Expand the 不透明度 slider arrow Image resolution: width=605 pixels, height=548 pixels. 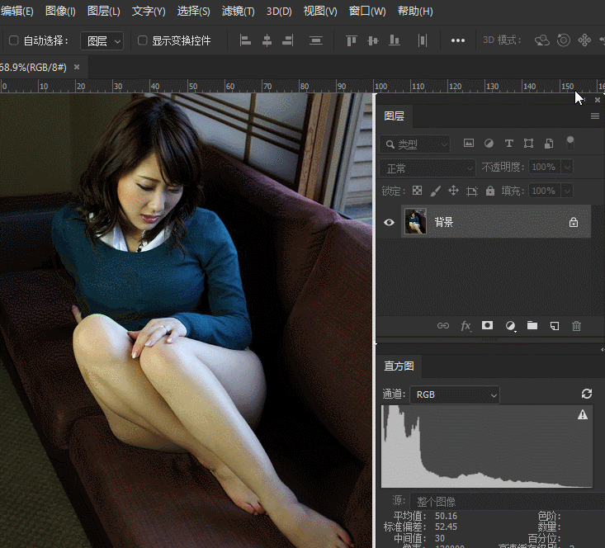click(567, 167)
